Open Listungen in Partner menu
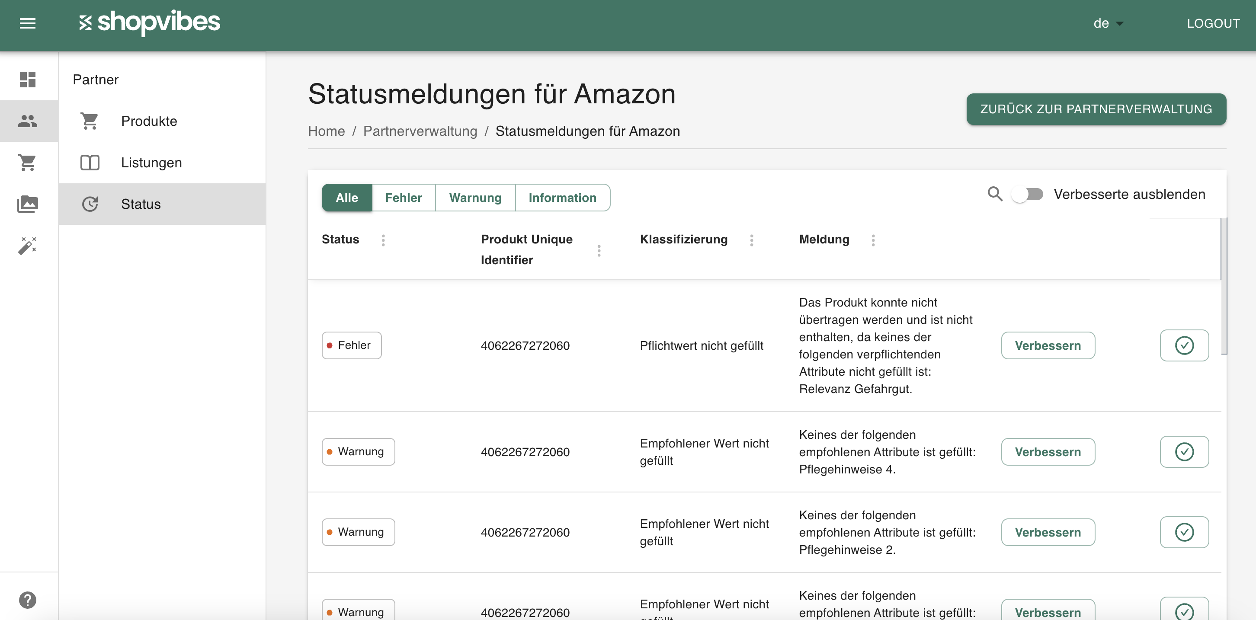The image size is (1256, 620). pyautogui.click(x=162, y=162)
